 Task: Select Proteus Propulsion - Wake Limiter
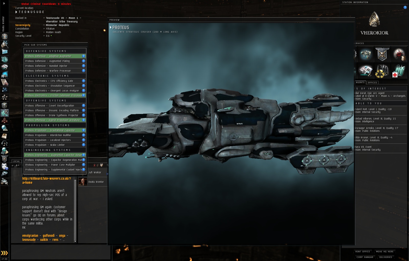coord(55,145)
